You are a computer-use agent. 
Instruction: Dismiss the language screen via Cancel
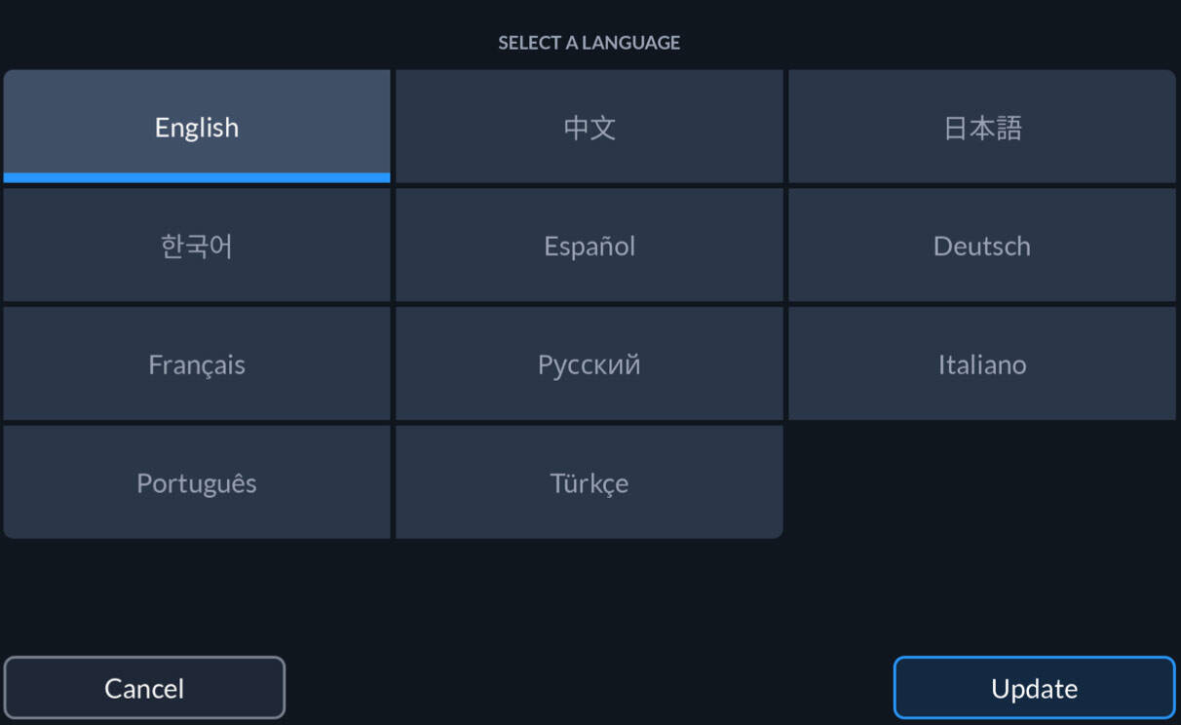[144, 688]
